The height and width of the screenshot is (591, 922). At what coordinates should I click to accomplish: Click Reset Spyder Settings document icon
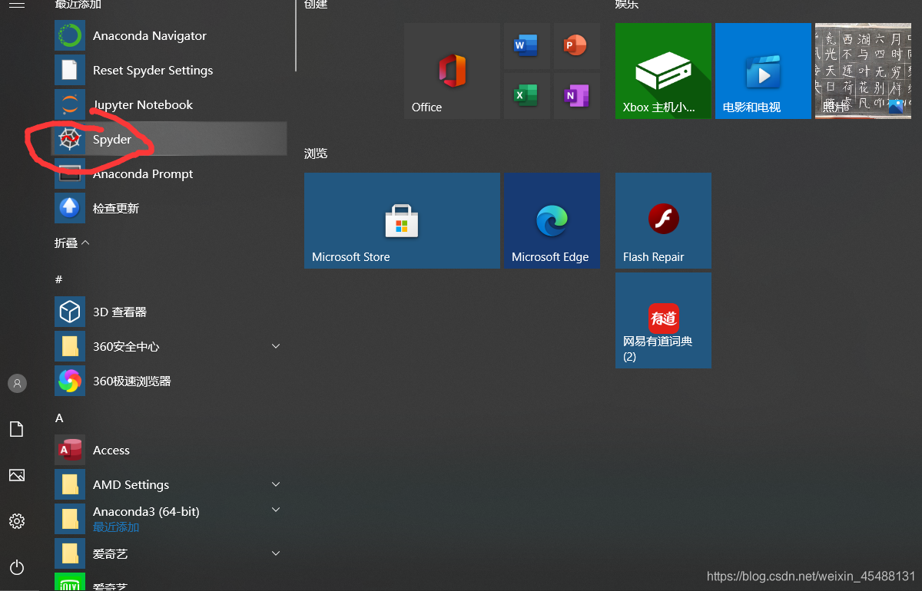(69, 70)
